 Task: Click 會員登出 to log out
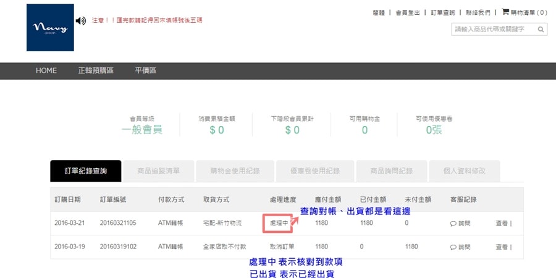(408, 12)
